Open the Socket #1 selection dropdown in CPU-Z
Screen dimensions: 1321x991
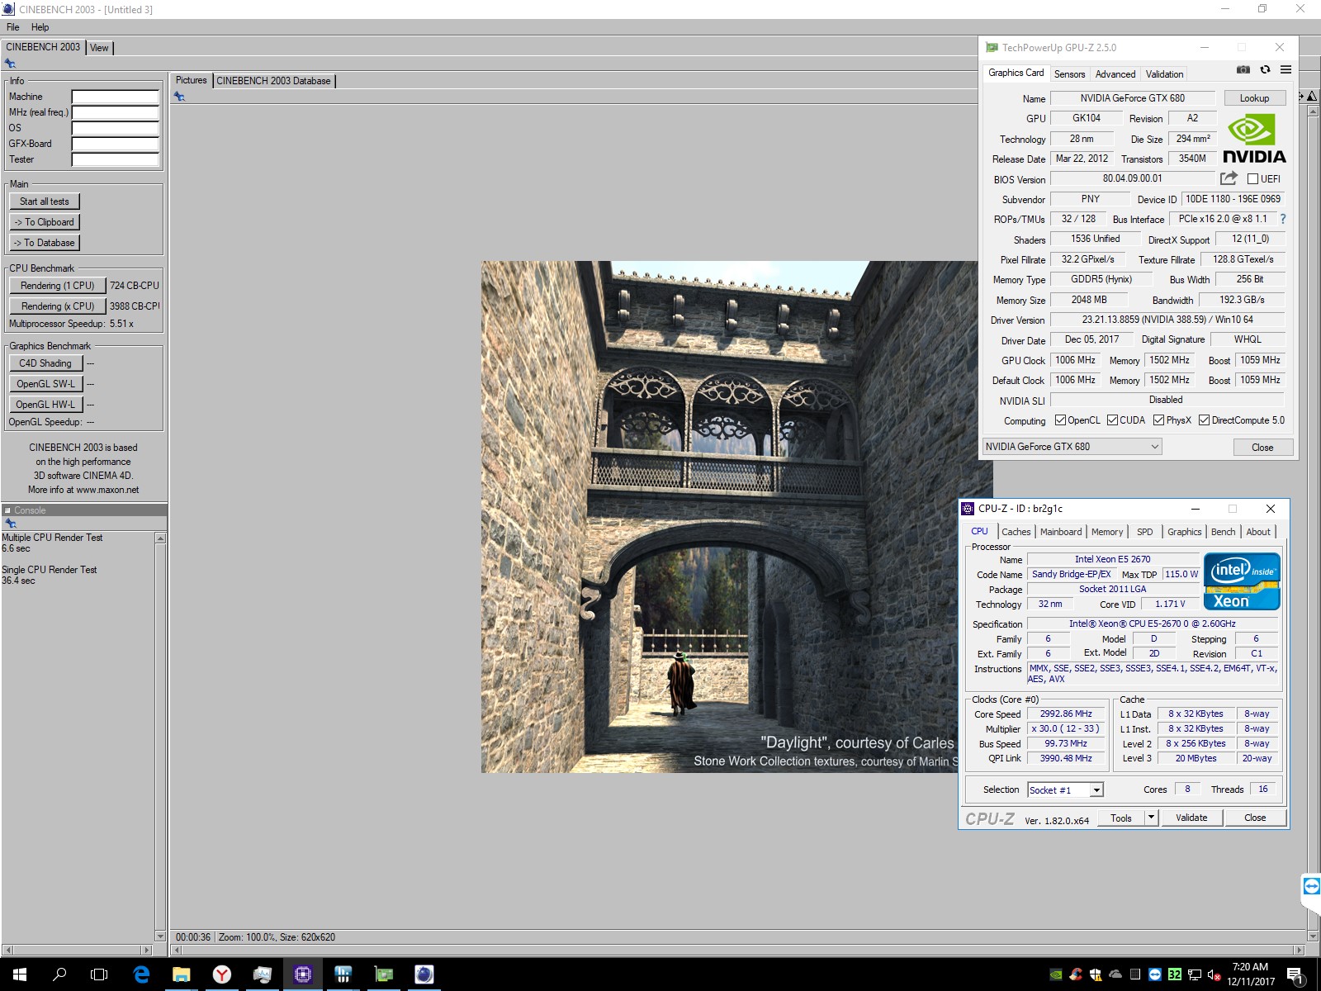[1065, 790]
